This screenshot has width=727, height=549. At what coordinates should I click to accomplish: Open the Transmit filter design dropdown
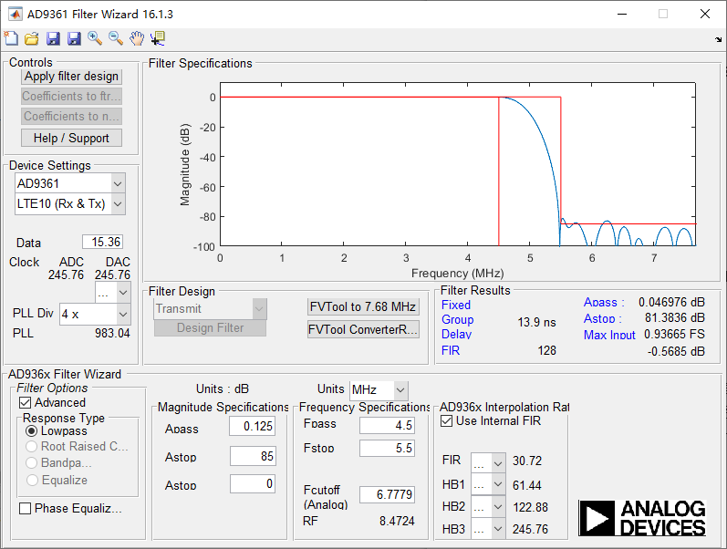(210, 309)
